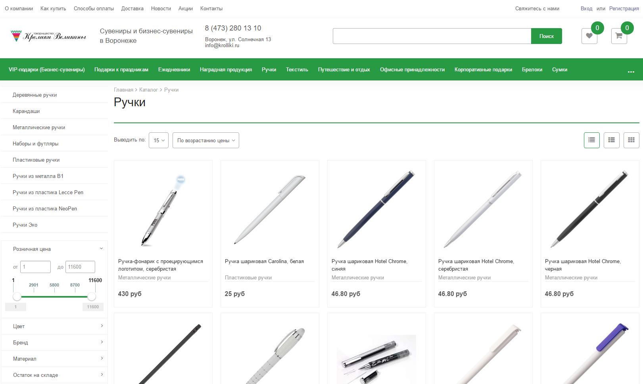643x384 pixels.
Task: Open Ручка шариковая Hotel Chrome, черная title
Action: tap(583, 265)
